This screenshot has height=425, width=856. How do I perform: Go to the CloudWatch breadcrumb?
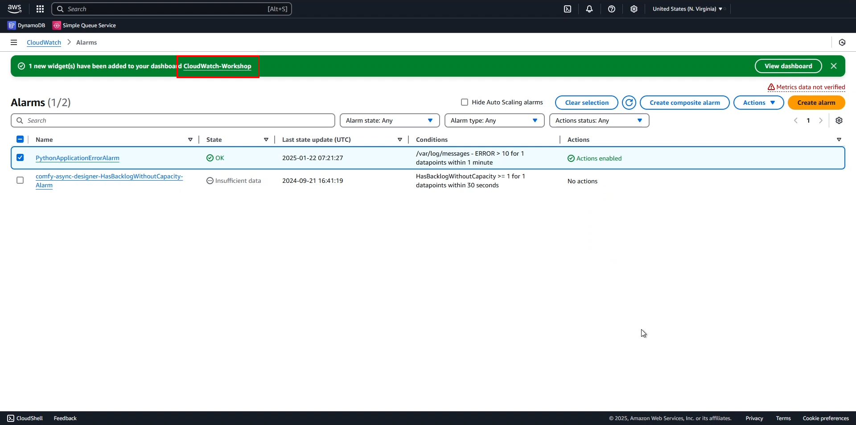coord(44,42)
